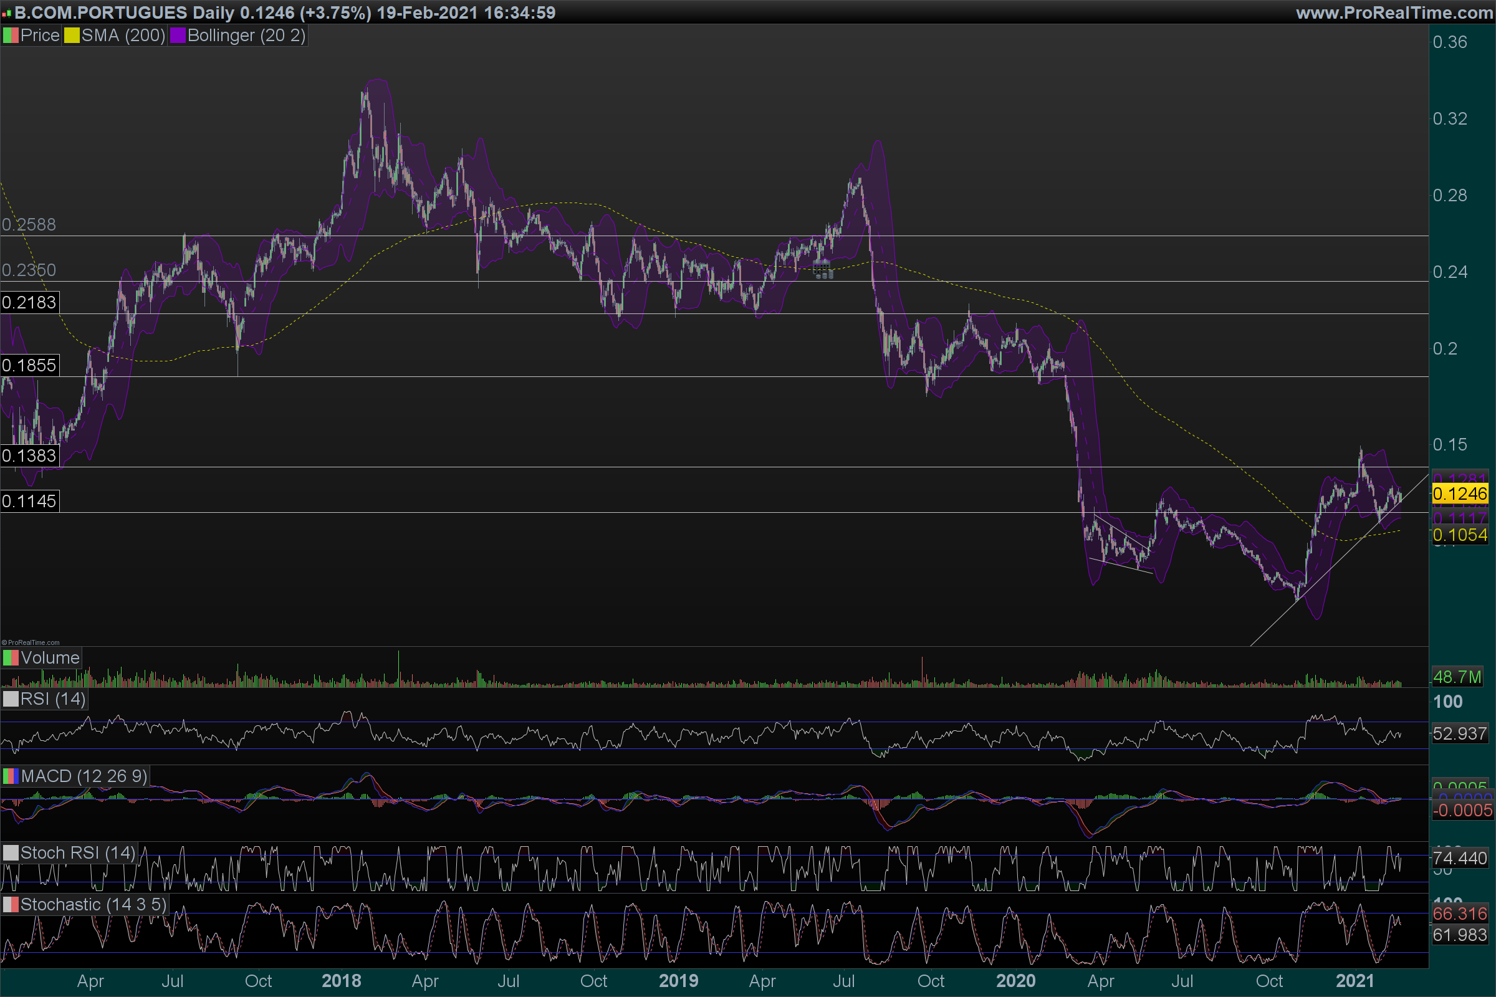Click the yellow 0.1246 current price tag

point(1460,494)
